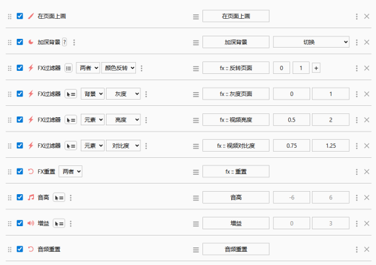The height and width of the screenshot is (265, 376).
Task: Uncheck the 在页面上画 checkbox
Action: coord(19,16)
